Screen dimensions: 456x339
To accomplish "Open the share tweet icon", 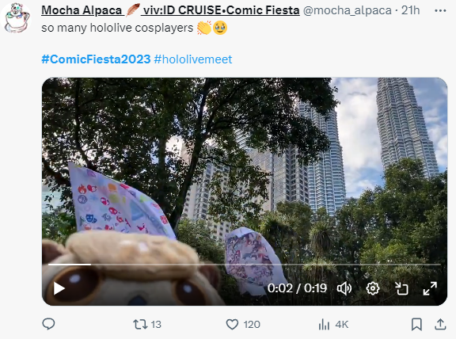I will (x=440, y=324).
